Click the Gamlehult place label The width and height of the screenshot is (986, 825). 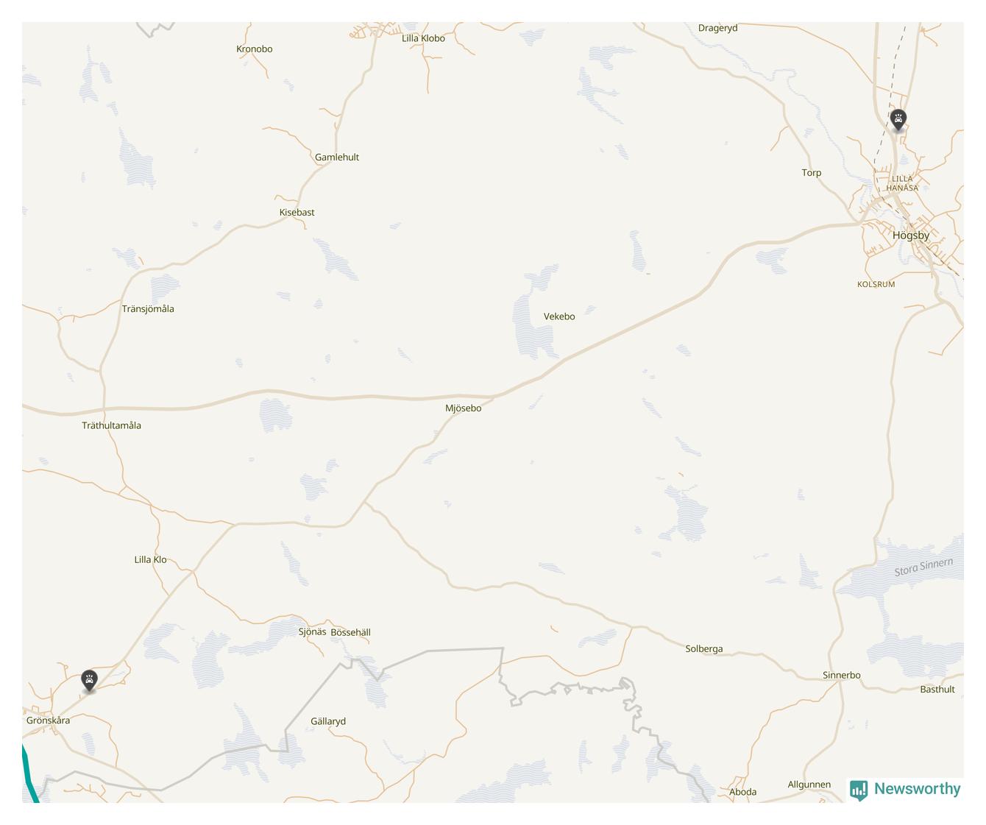pyautogui.click(x=337, y=157)
